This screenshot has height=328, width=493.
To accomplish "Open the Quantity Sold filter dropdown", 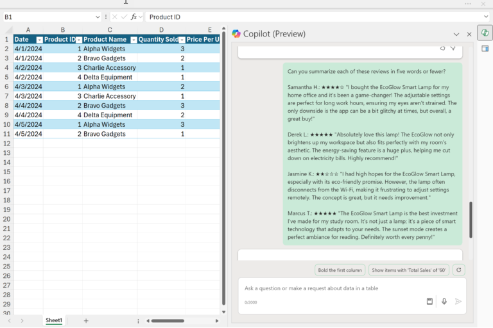I will click(182, 40).
